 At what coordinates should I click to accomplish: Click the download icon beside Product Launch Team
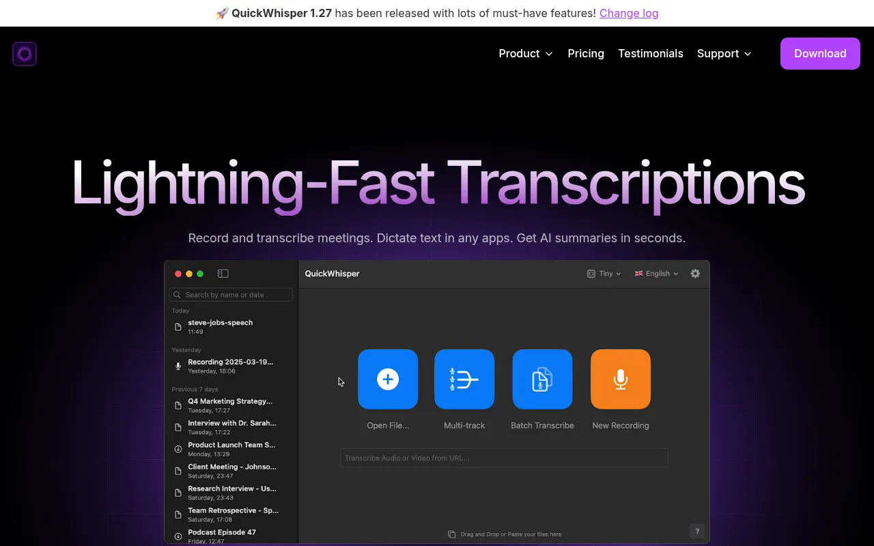tap(178, 449)
